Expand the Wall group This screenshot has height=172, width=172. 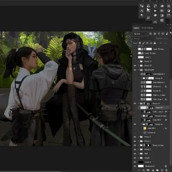139,153
